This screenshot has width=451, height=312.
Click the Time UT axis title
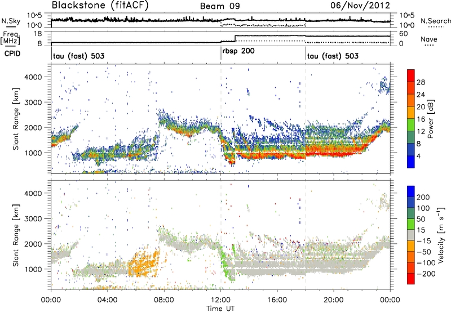tap(220, 308)
